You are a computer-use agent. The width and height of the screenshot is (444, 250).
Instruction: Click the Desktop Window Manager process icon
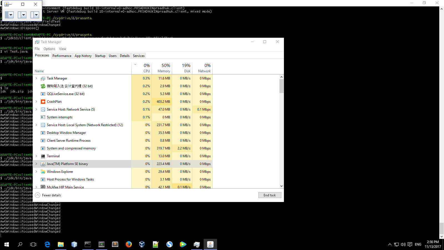(43, 133)
